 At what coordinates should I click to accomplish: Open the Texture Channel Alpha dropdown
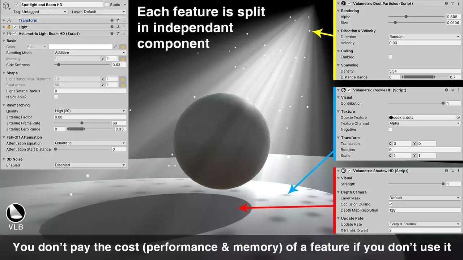(x=425, y=123)
